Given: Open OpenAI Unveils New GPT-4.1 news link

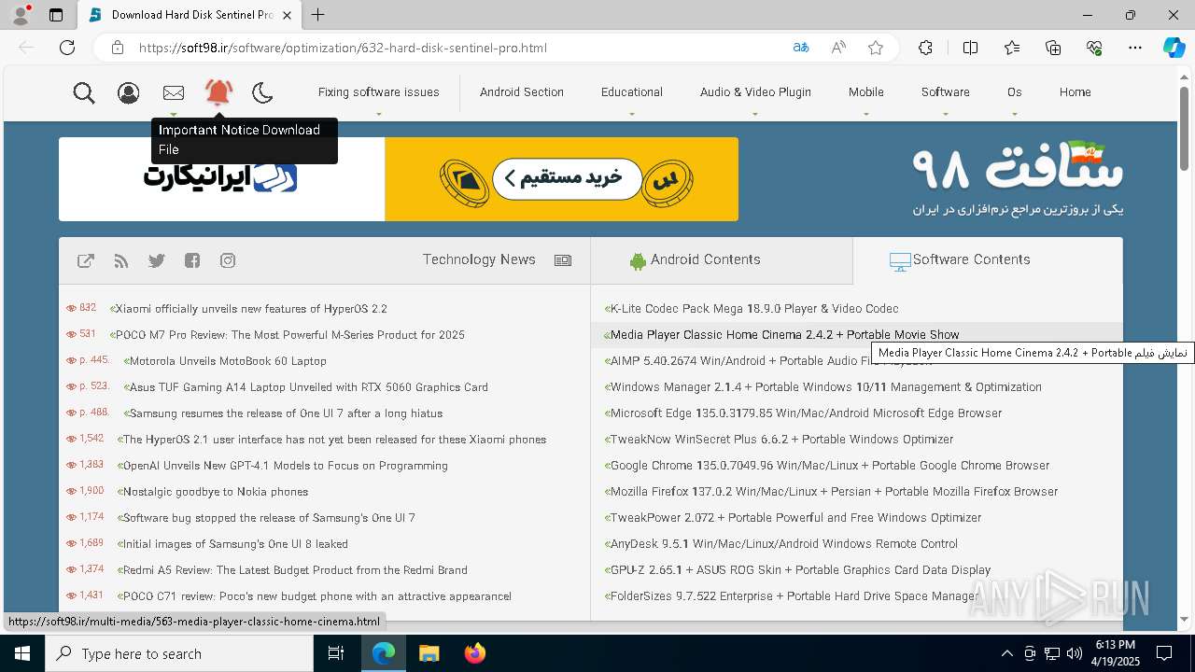Looking at the screenshot, I should point(285,466).
